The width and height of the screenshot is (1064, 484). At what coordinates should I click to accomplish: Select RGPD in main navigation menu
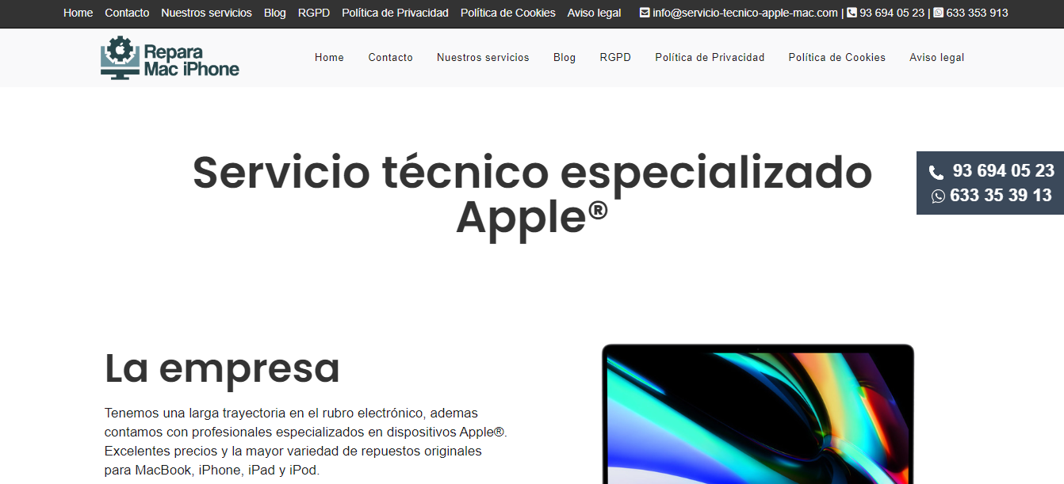615,57
